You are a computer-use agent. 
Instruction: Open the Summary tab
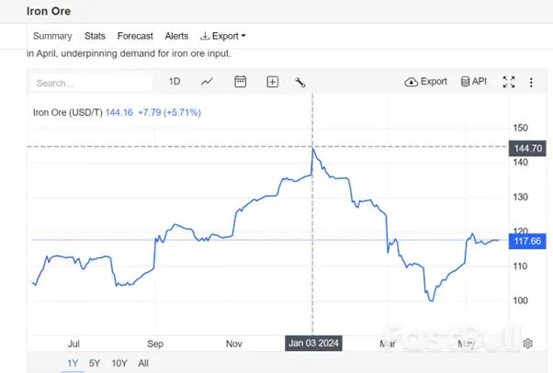pos(52,36)
